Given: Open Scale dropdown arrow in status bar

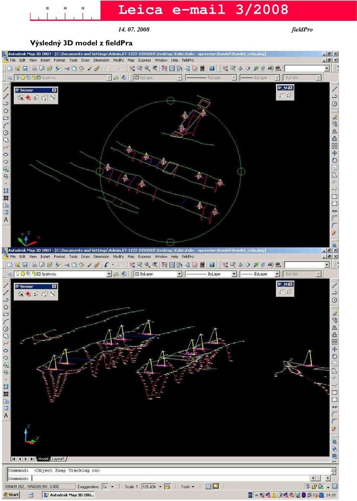Looking at the screenshot, I should click(x=161, y=486).
